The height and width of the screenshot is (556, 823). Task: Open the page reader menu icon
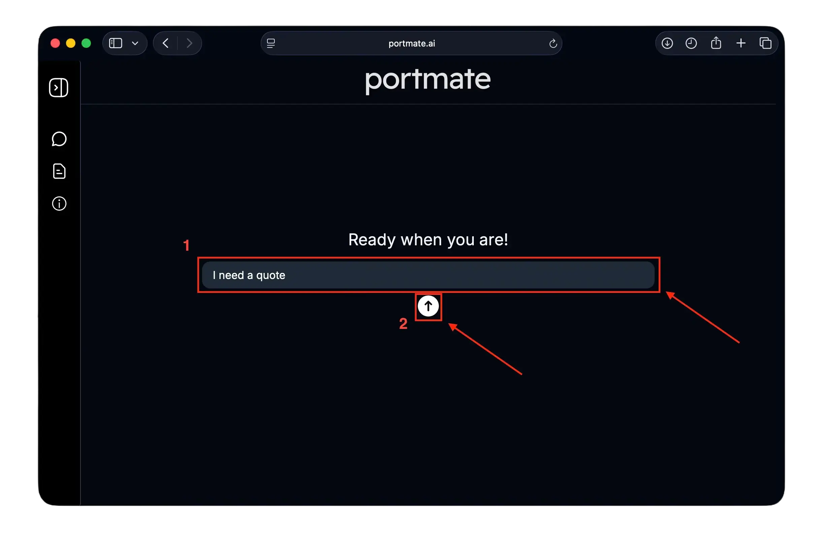tap(271, 43)
